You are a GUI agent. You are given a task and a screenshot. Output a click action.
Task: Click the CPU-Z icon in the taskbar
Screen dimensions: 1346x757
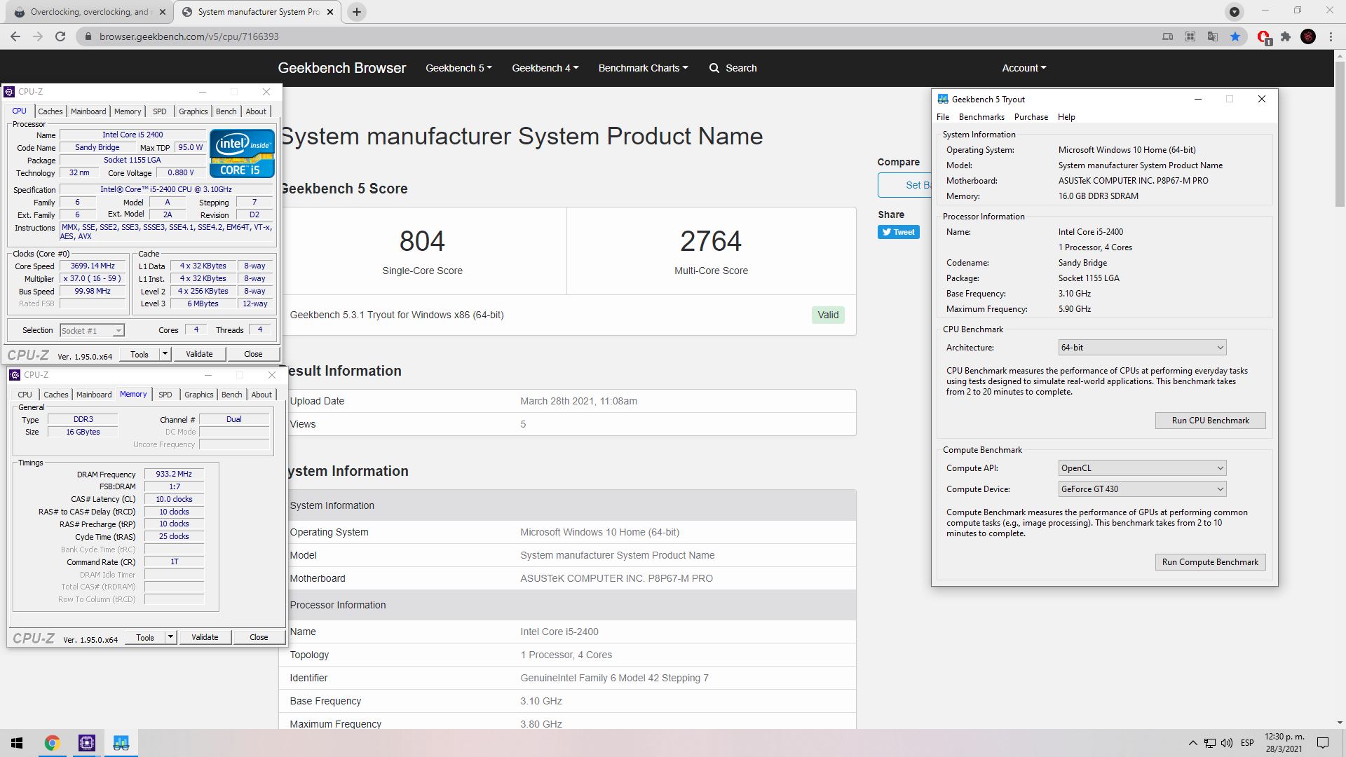[x=87, y=743]
